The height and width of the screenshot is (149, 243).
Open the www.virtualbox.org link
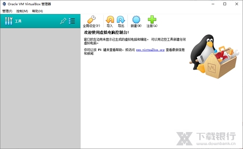150,50
